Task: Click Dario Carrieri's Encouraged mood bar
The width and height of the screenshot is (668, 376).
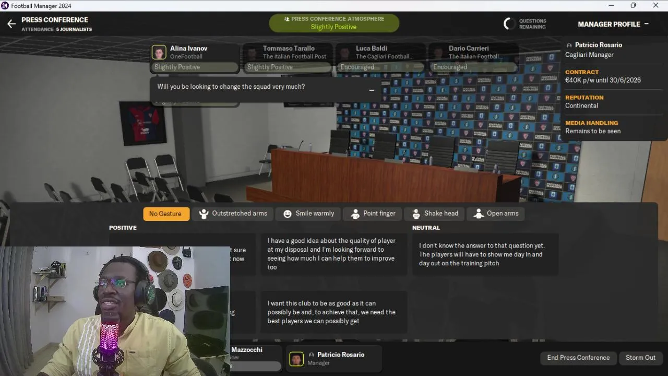Action: (473, 67)
